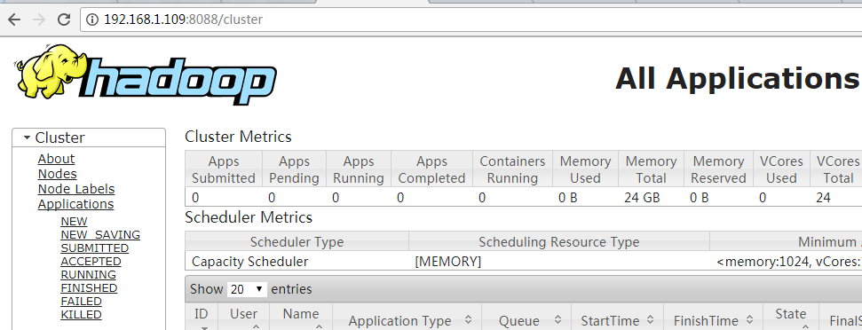
Task: Click the Apps Submitted column header
Action: (224, 169)
